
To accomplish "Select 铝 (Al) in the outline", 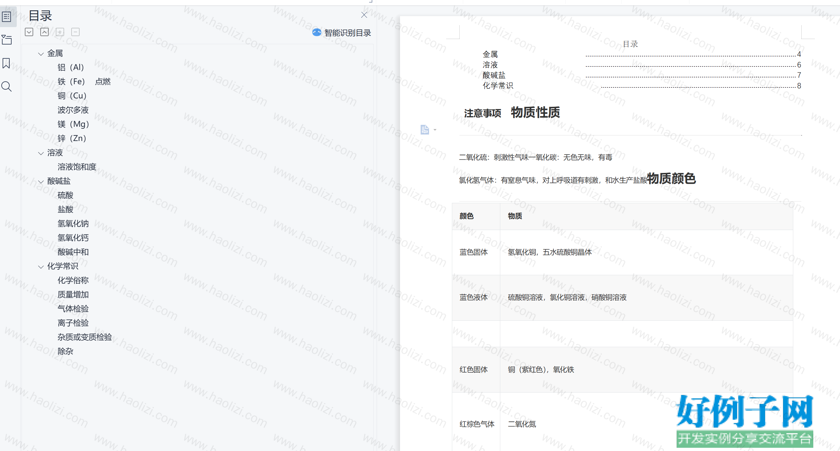I will [71, 67].
